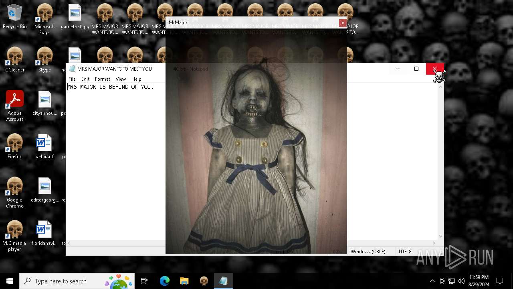Open CCleaner desktop shortcut
This screenshot has width=513, height=289.
coord(14,60)
